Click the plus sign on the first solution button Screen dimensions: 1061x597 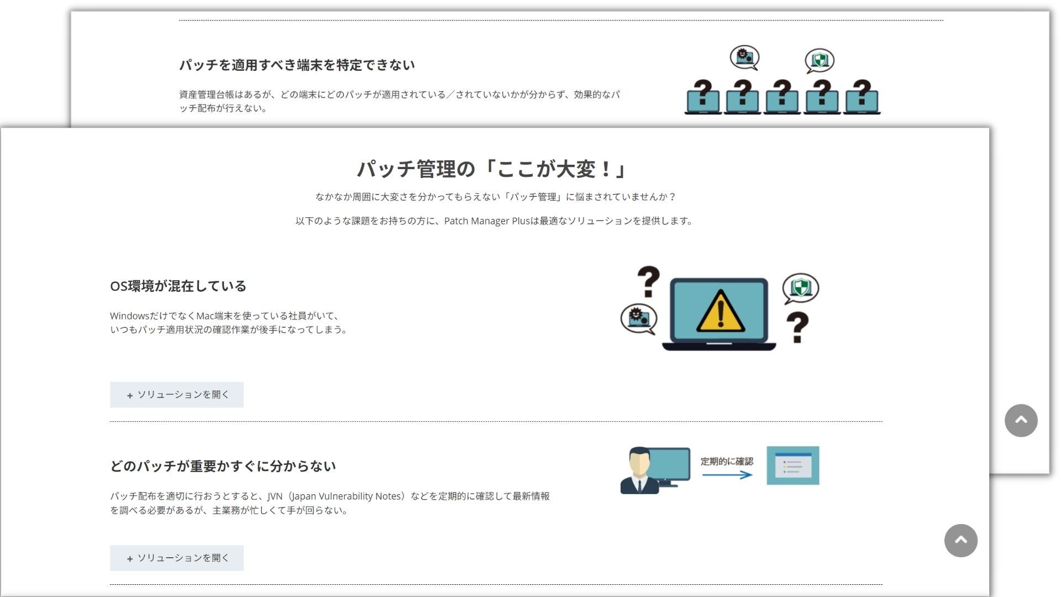pos(130,395)
